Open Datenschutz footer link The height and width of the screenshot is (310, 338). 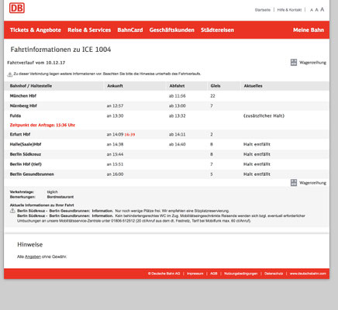[x=274, y=274]
